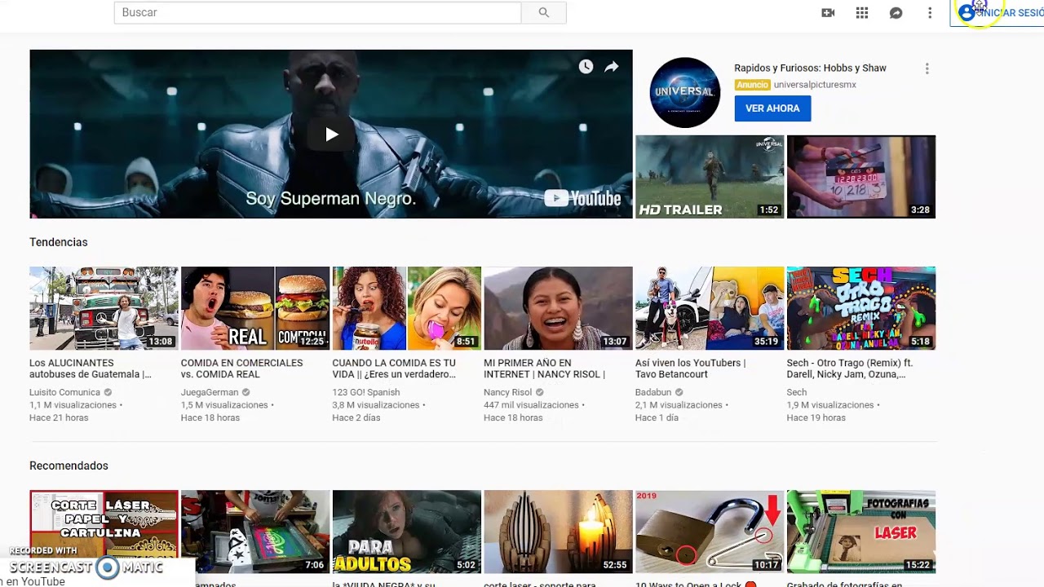The height and width of the screenshot is (587, 1044).
Task: Open ad options three-dot menu beside Hobbs title
Action: [927, 68]
